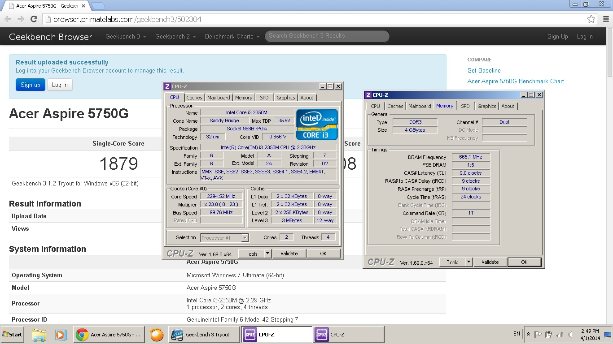Click the volume speaker tray icon
The height and width of the screenshot is (344, 613).
(570, 335)
